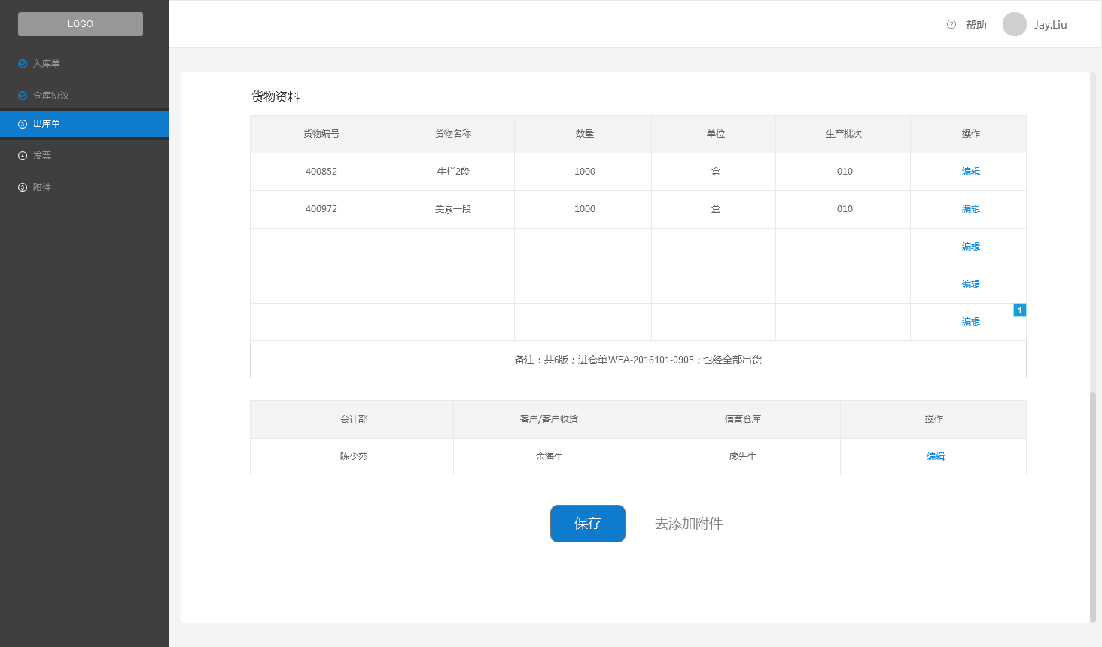Click the checkmark icon beside 仓库协议
1102x647 pixels.
[23, 96]
